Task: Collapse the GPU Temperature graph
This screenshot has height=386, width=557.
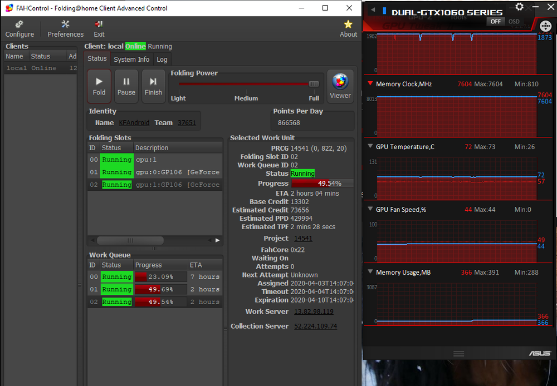Action: pos(370,146)
